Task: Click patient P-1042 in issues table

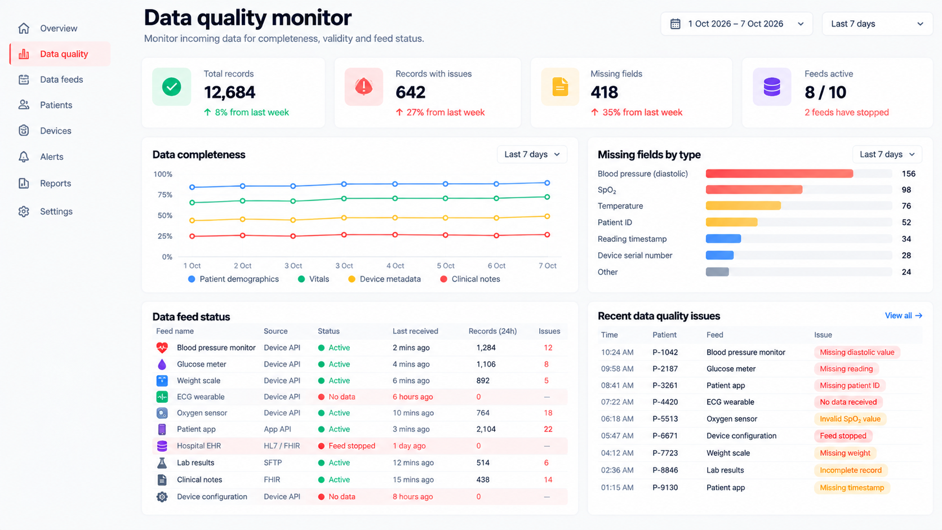Action: (x=665, y=352)
